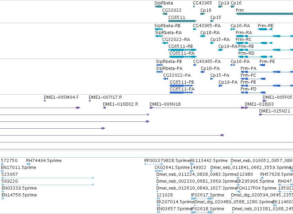The image size is (293, 214).
Task: Select transcript Cp15-RA
Action: pyautogui.click(x=212, y=43)
